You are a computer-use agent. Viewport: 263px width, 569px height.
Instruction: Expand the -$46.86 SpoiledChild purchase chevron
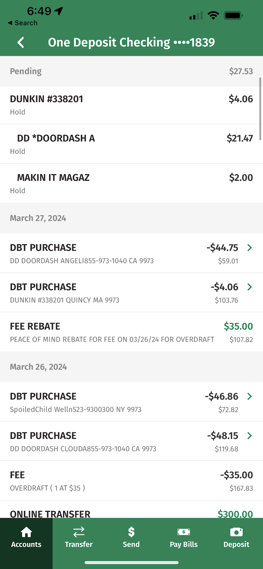point(250,396)
